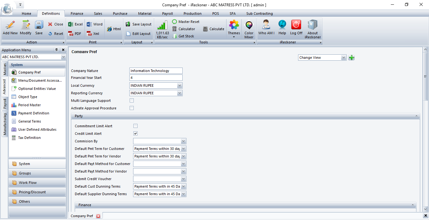
Task: Uncheck the Credit Limit Alert checkbox
Action: [x=136, y=134]
